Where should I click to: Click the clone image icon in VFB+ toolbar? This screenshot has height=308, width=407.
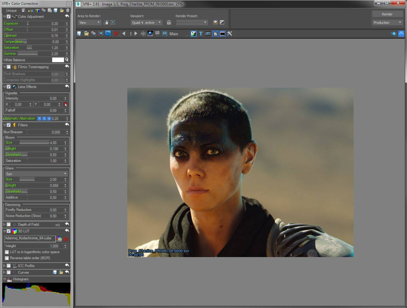pyautogui.click(x=93, y=34)
